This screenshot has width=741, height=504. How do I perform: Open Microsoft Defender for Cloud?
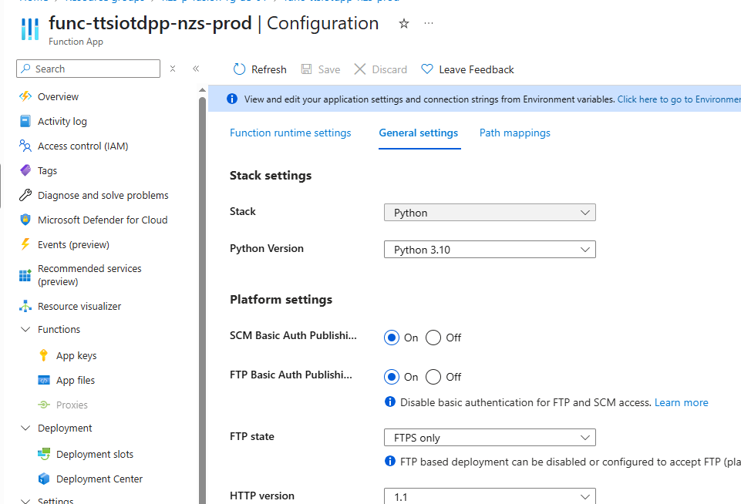tap(103, 220)
